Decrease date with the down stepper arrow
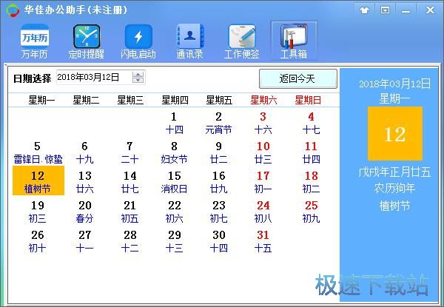The height and width of the screenshot is (307, 444). [138, 81]
